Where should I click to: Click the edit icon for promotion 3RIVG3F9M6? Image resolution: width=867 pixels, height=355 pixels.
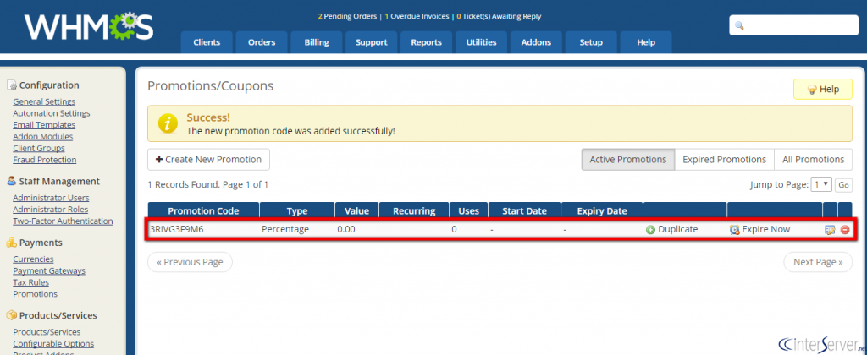(x=830, y=230)
